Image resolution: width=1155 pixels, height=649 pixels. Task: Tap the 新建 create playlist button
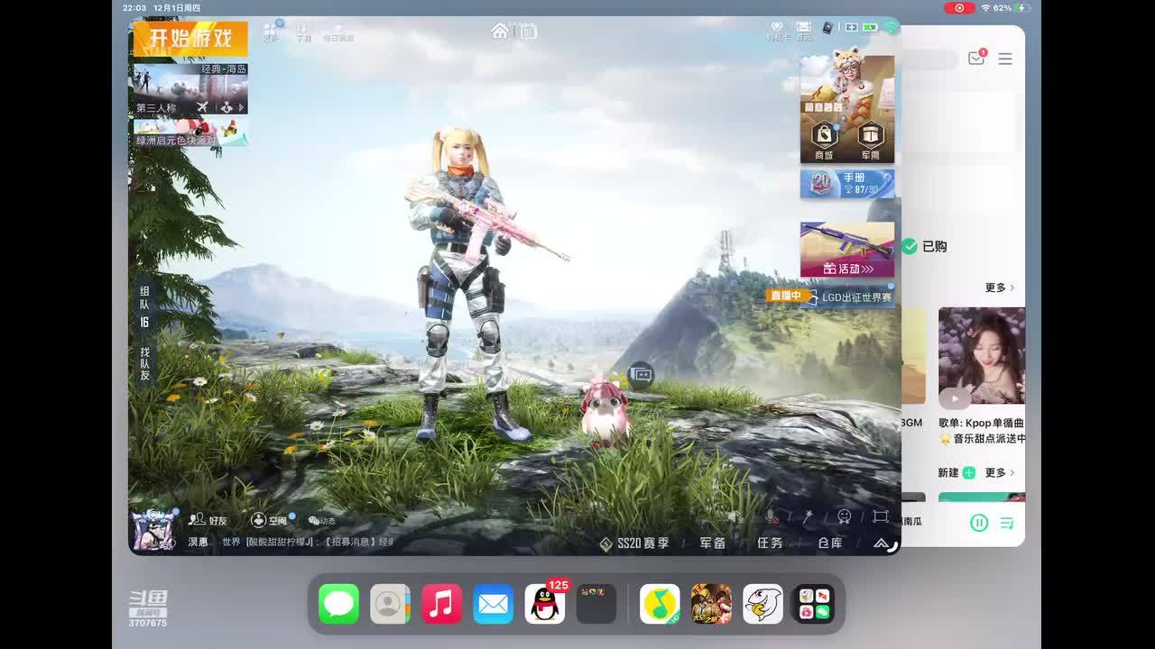pos(956,472)
